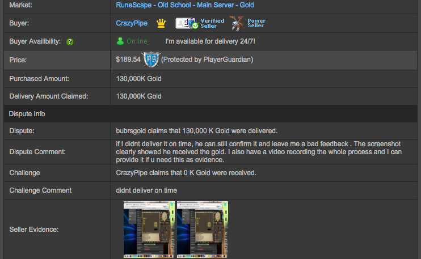Select the text 'bubrsgold claims that 130,000 K Gold were delivered'
This screenshot has height=259, width=421.
pos(196,131)
